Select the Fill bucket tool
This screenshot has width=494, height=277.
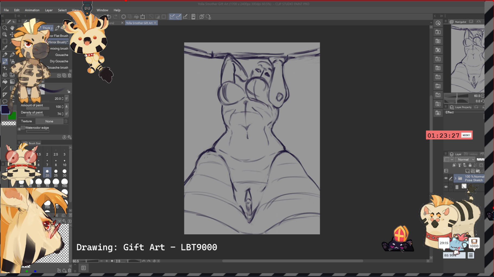tap(5, 81)
